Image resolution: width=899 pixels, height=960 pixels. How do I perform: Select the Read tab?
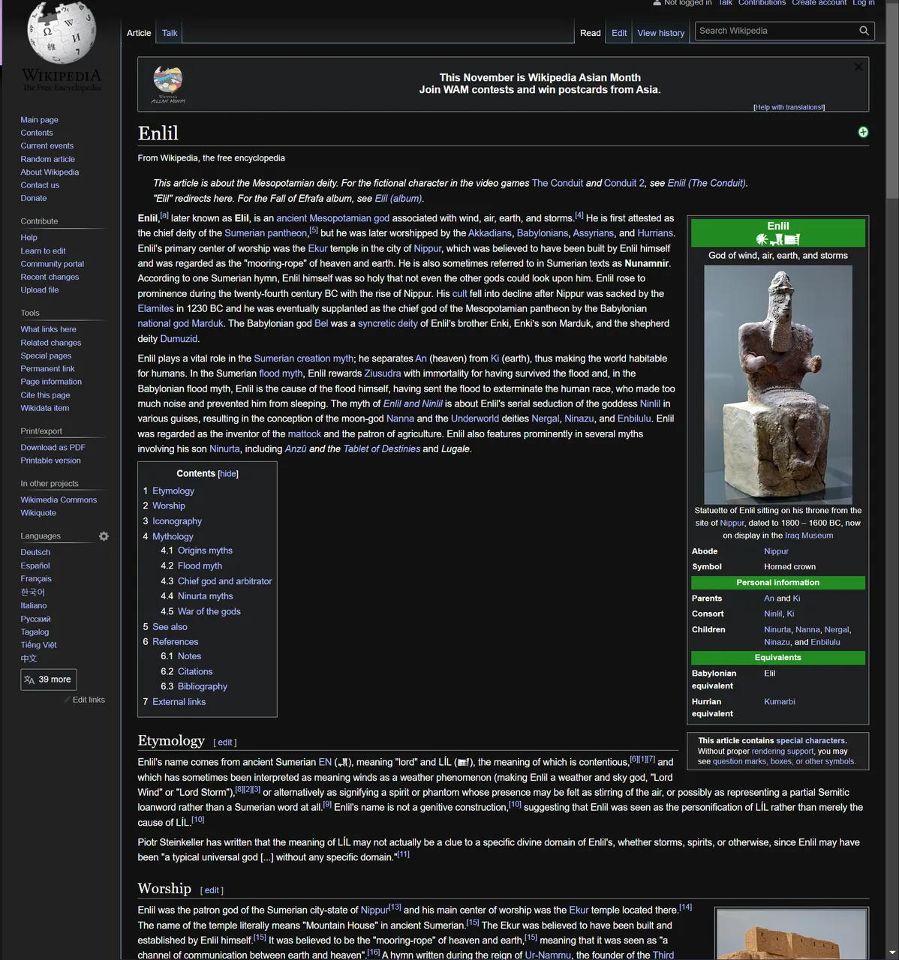(591, 33)
